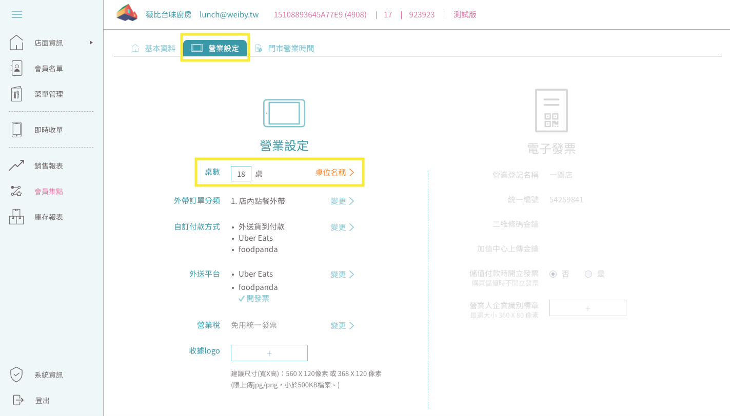Screen dimensions: 730x416
Task: Expand 店面資訊 submenu arrow
Action: tap(91, 43)
